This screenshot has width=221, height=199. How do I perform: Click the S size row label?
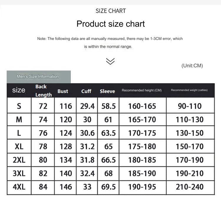coord(19,106)
